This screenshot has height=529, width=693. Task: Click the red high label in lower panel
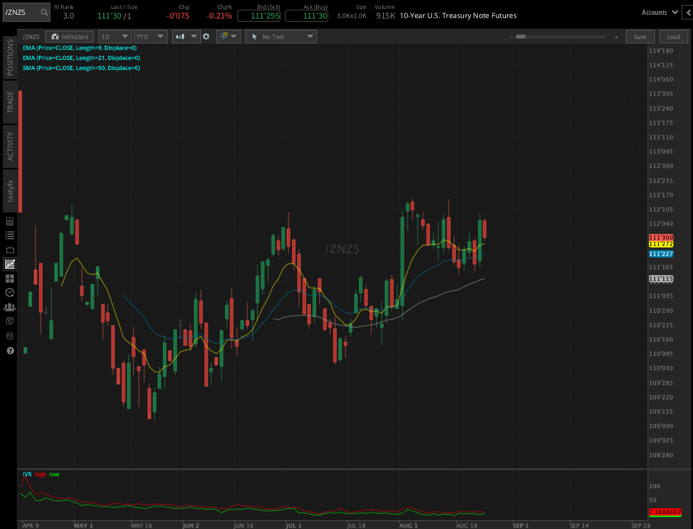40,474
